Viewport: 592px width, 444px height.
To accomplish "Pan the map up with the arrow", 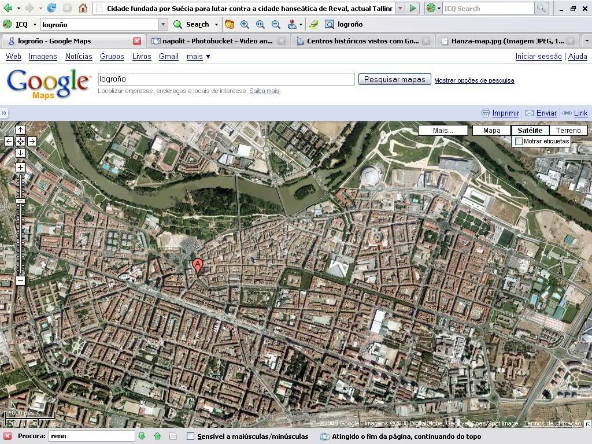I will pos(20,130).
